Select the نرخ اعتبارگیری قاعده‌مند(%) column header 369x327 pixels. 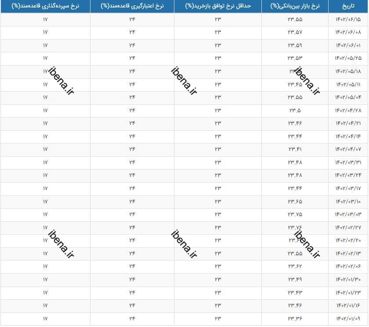coord(132,6)
